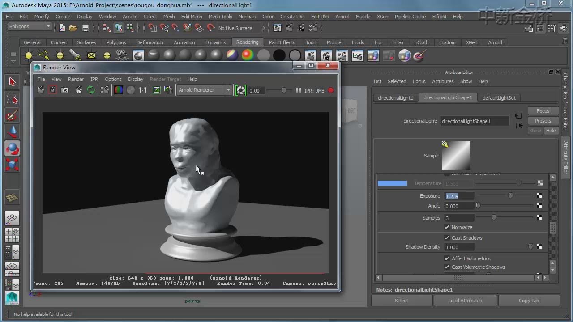Activate the Scale tool cube in toolbox
The height and width of the screenshot is (322, 573).
pyautogui.click(x=12, y=164)
